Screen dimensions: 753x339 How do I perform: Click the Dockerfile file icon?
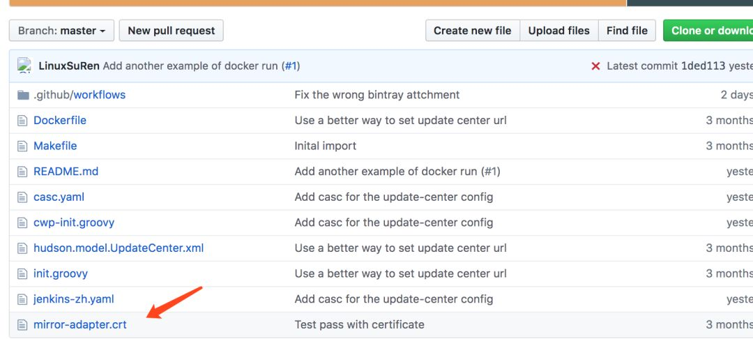click(22, 121)
